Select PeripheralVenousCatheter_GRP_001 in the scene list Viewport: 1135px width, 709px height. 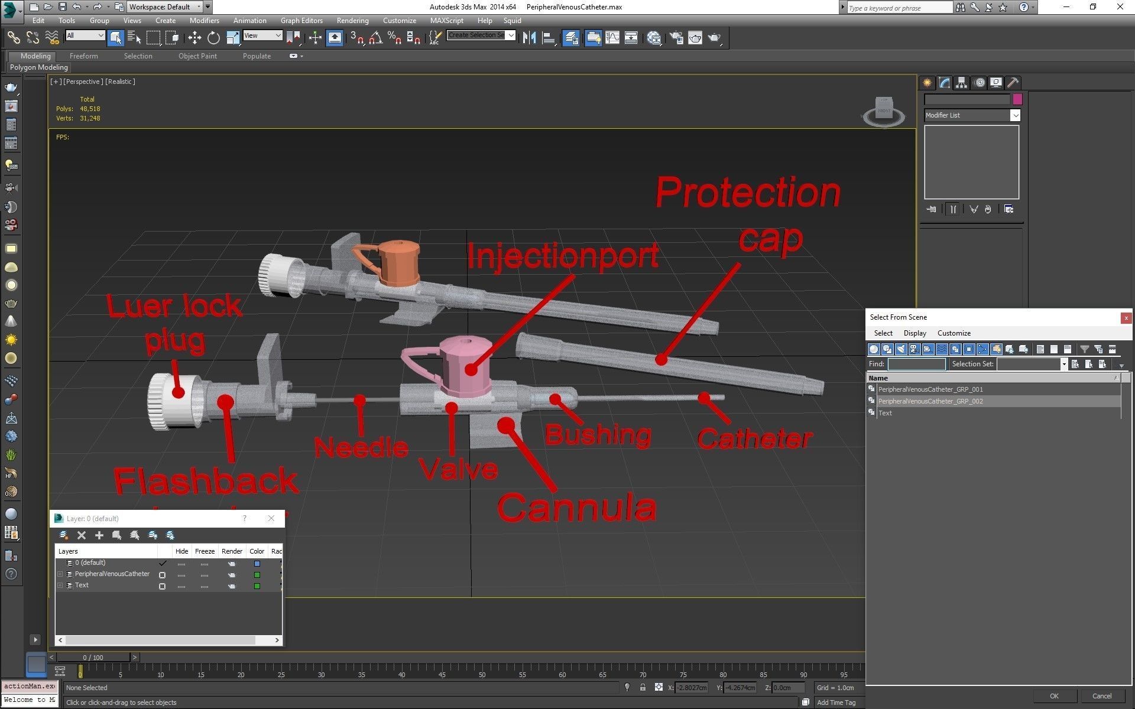[x=930, y=389]
